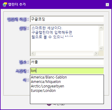Select America/Blanc-Sablon from timezone suggestions
The width and height of the screenshot is (112, 110).
click(67, 77)
